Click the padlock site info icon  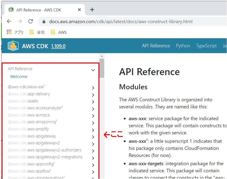click(44, 21)
